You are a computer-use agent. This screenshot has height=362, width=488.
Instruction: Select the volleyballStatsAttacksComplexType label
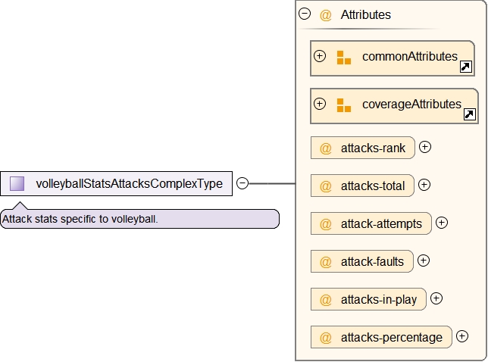point(129,184)
